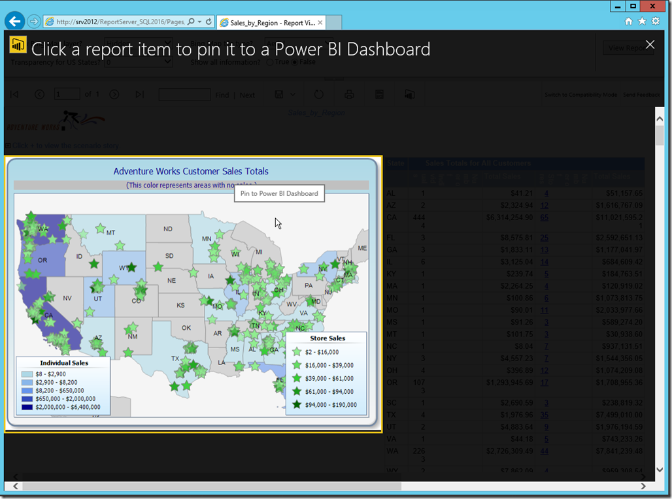Click the yellow Power BI logo icon
The image size is (672, 499).
point(18,44)
